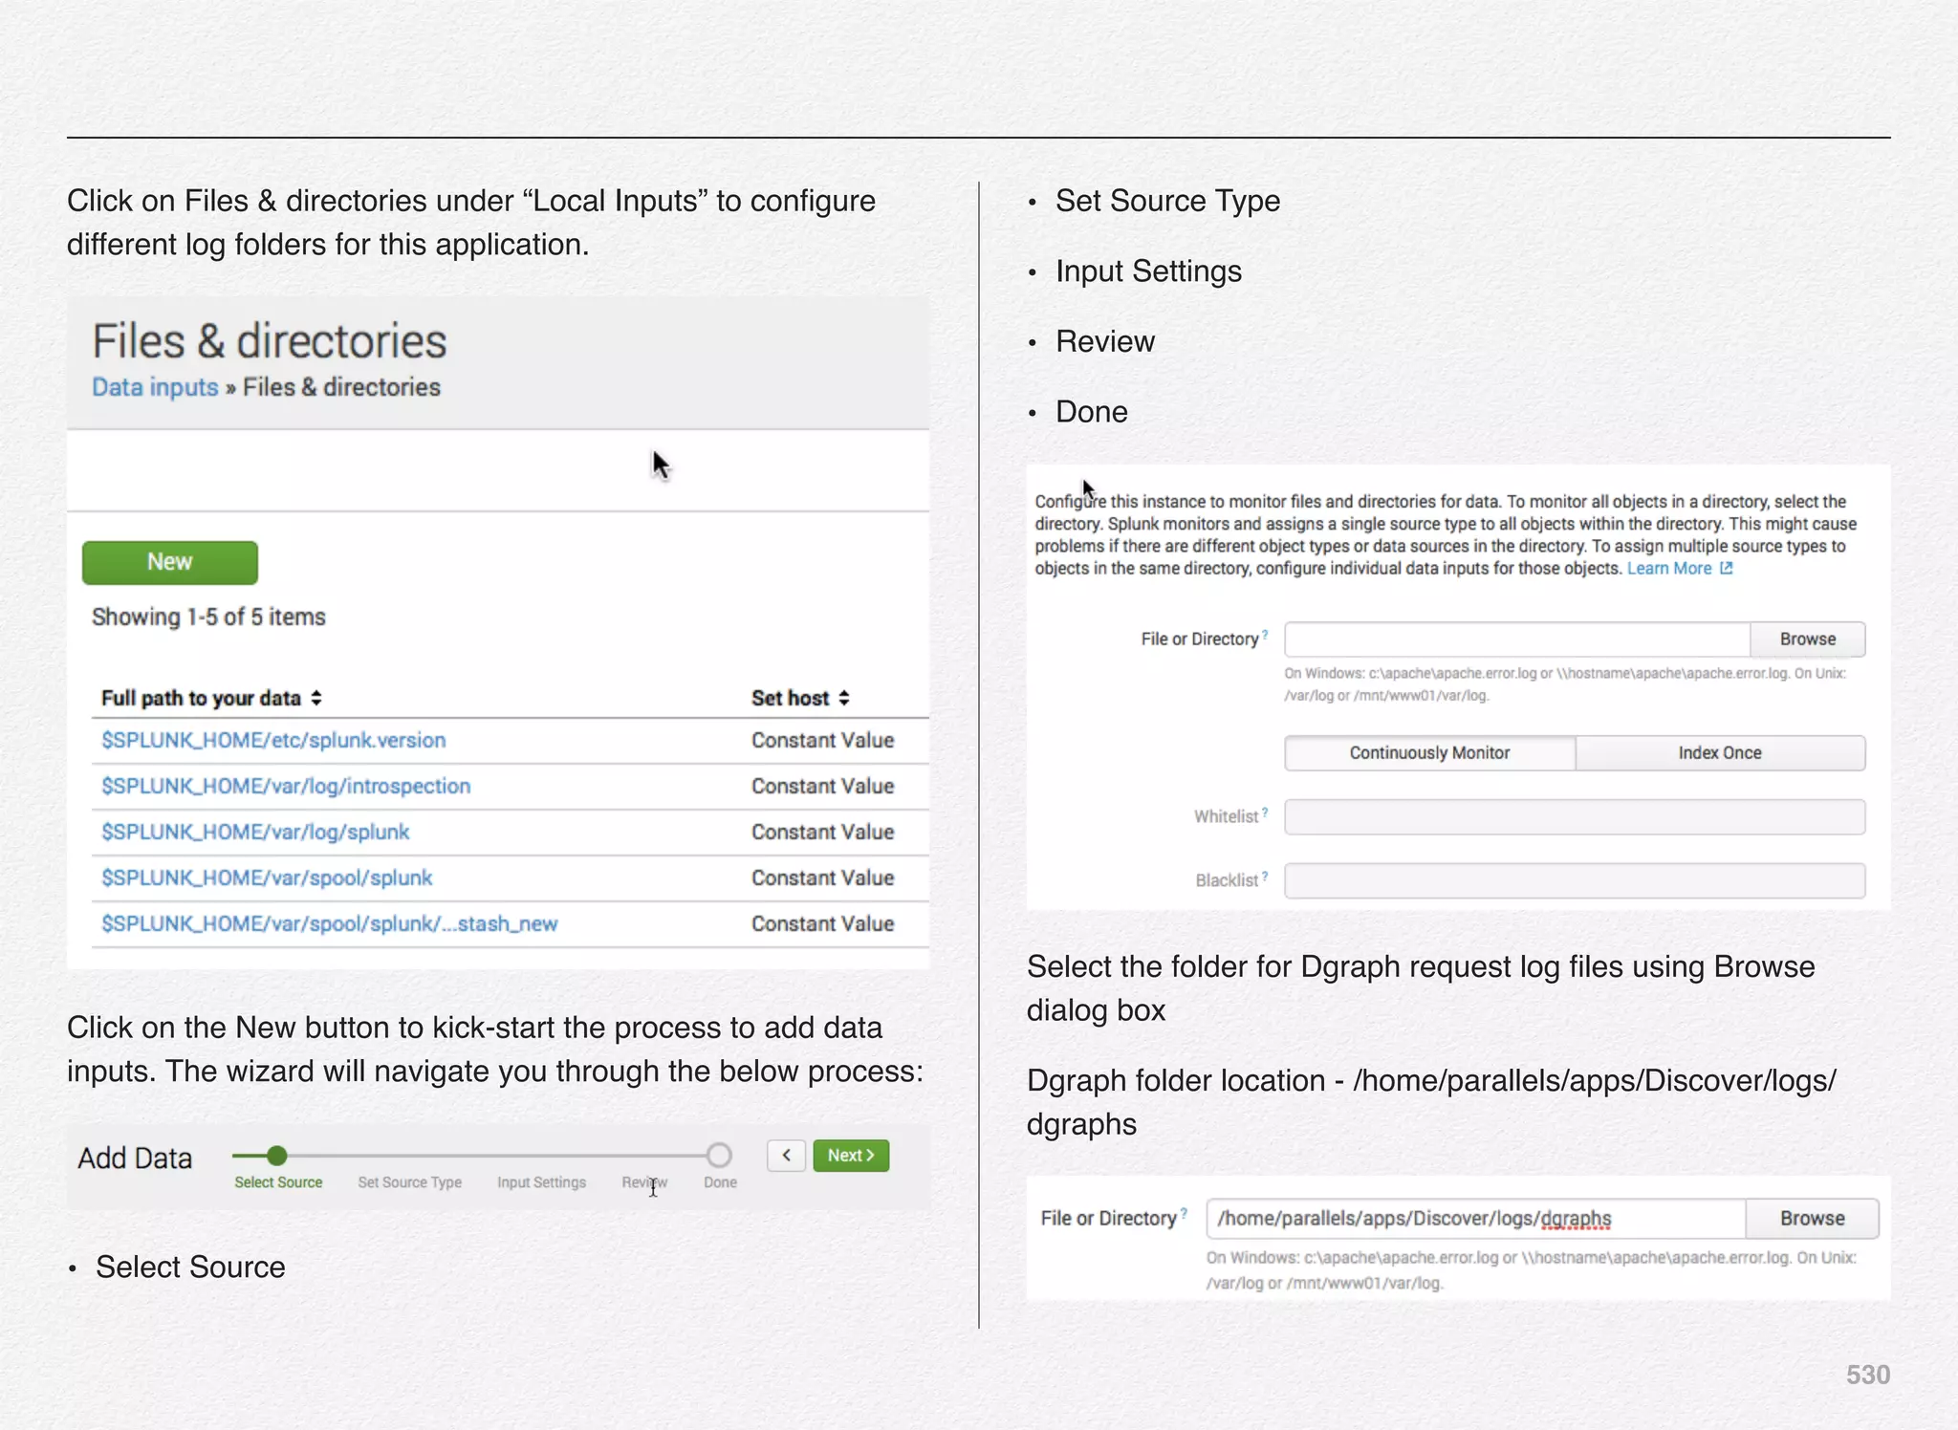
Task: Click help icon beside the upper File or Directory label
Action: pos(1265,635)
